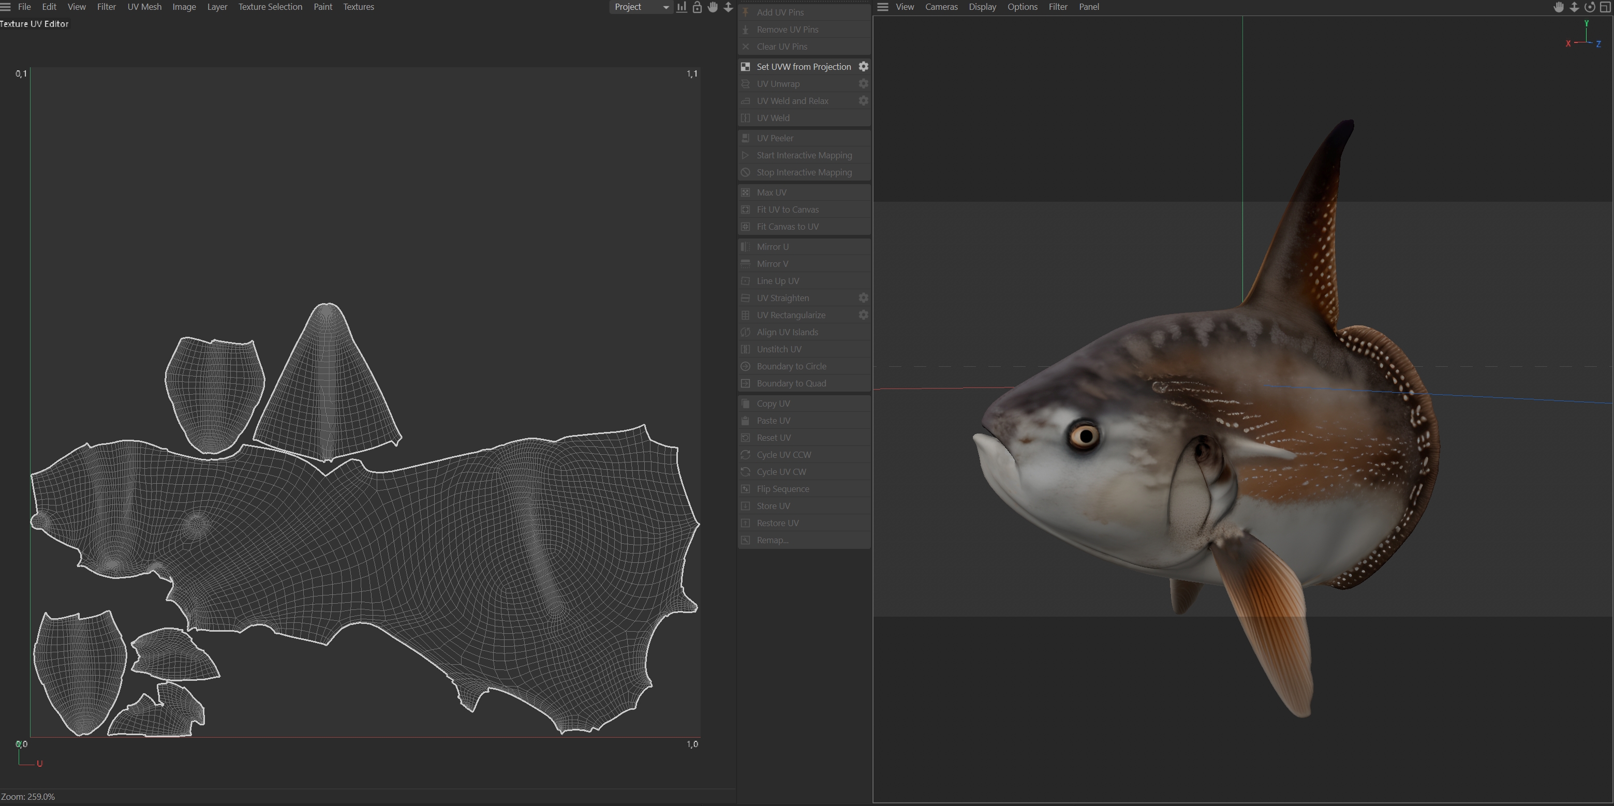Open the Project mode dropdown
This screenshot has width=1614, height=806.
pyautogui.click(x=640, y=7)
